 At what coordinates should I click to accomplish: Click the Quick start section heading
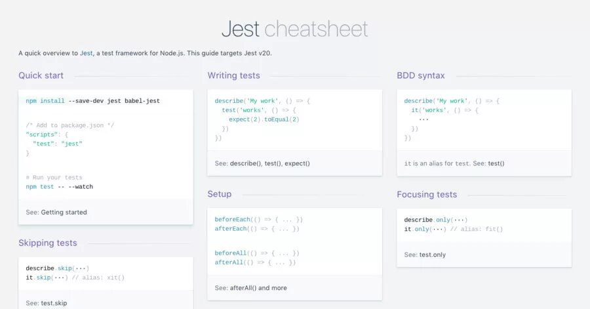(41, 75)
